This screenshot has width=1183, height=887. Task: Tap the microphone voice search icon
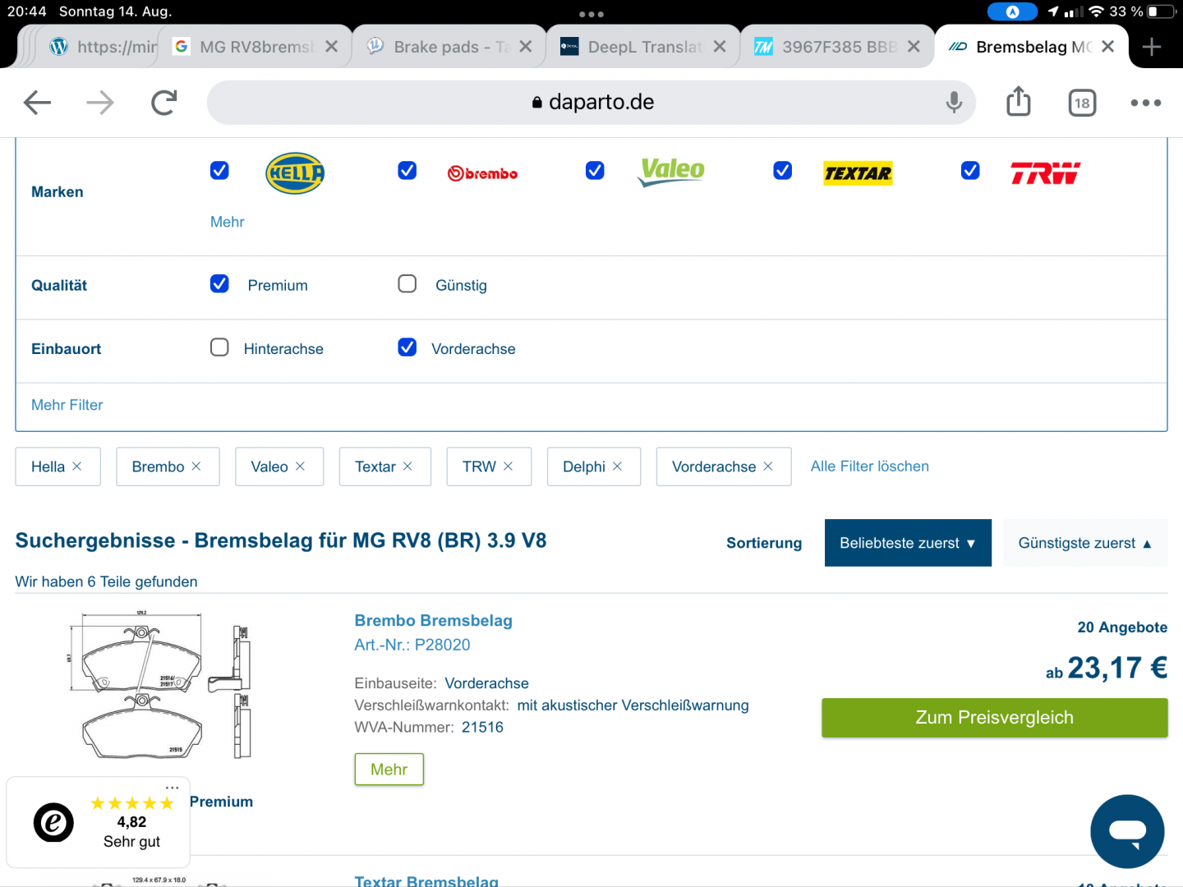tap(954, 103)
